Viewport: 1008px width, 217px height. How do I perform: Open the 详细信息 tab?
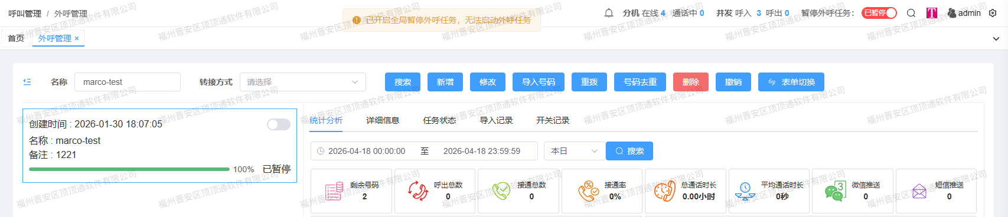tap(383, 120)
